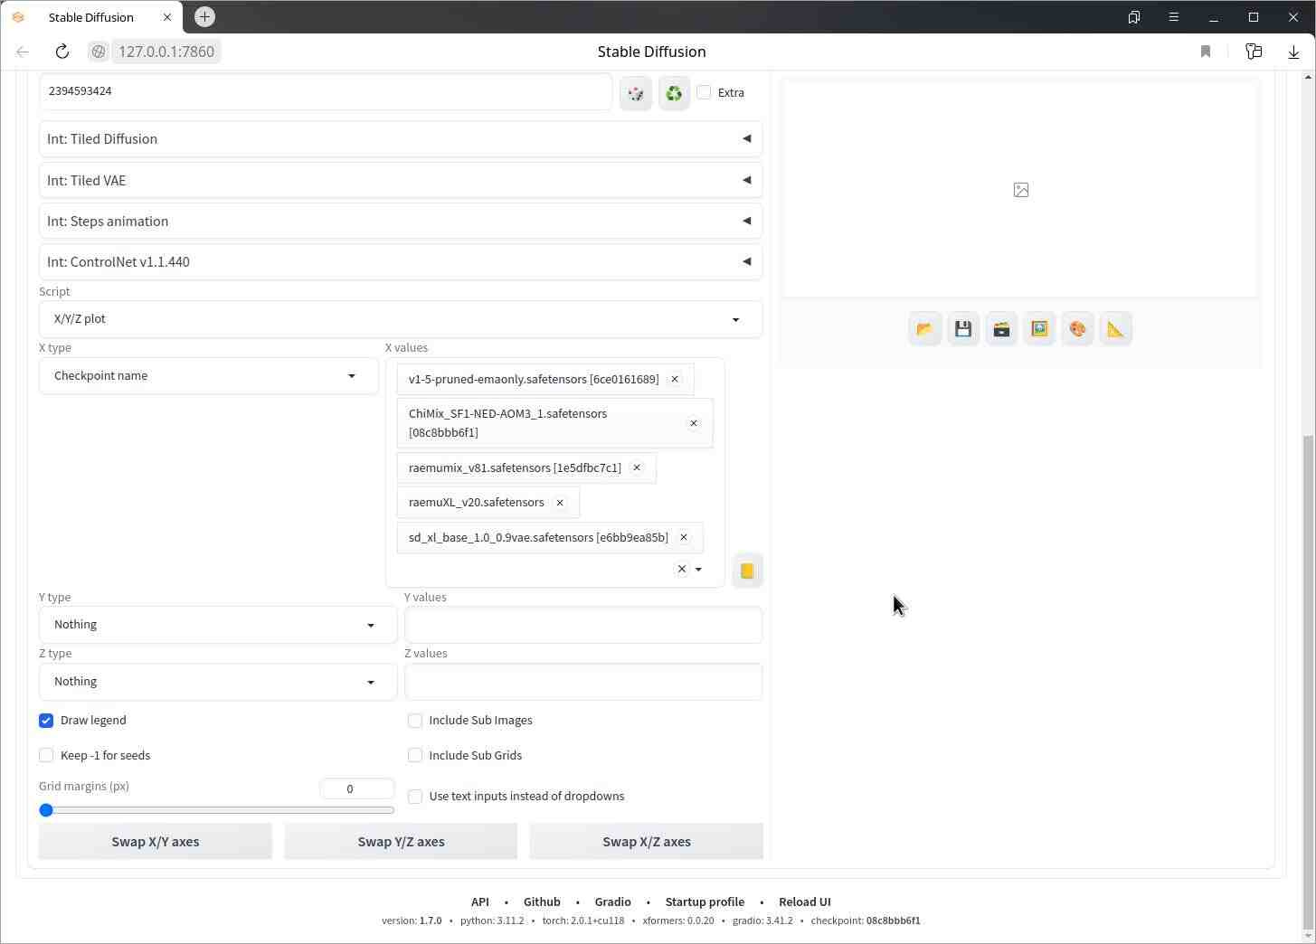Viewport: 1316px width, 944px height.
Task: Check Include Sub Images option
Action: (x=415, y=721)
